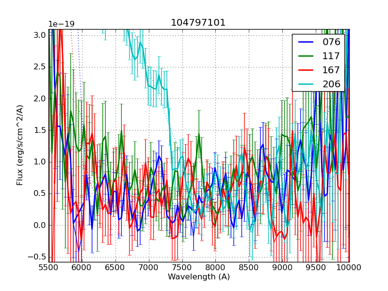Viewport: 388px width, 291px height.
Task: Click the Flux (erg/s/cm^2/A) axis label
Action: point(20,145)
